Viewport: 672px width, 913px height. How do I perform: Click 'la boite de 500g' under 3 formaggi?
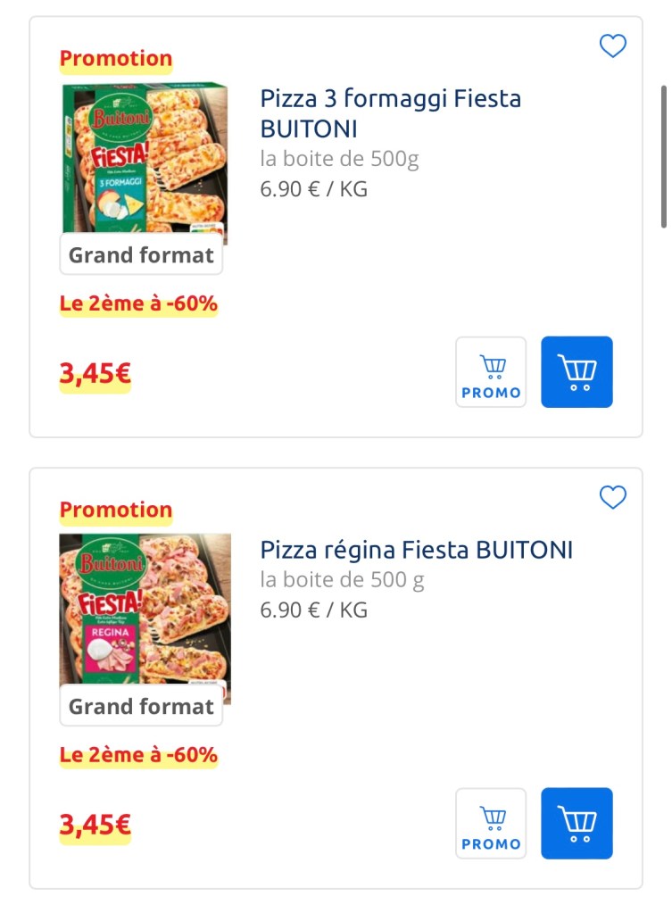point(339,160)
